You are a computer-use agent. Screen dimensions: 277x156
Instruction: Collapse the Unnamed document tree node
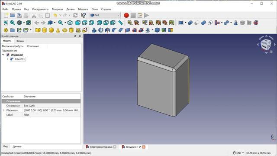pos(3,55)
